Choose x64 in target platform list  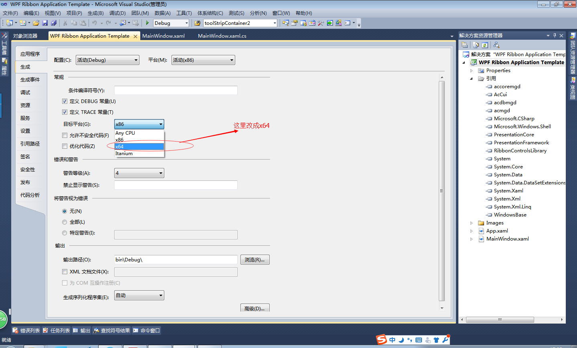[139, 147]
